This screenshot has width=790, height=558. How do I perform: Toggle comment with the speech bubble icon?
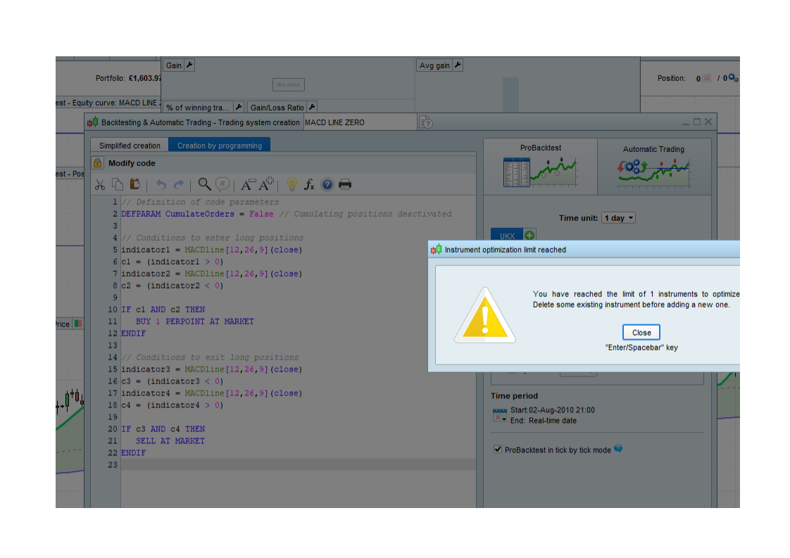[x=222, y=184]
